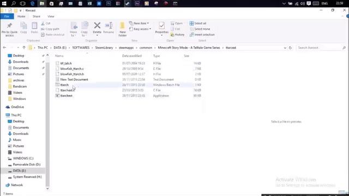Go up one folder level
The height and width of the screenshot is (196, 349).
(24, 47)
